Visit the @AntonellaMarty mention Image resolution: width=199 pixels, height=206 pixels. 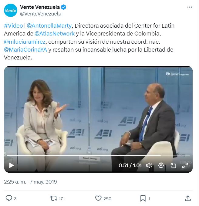(49, 25)
